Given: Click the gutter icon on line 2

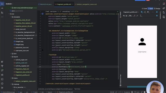Looking at the screenshot, I should tap(43, 14).
